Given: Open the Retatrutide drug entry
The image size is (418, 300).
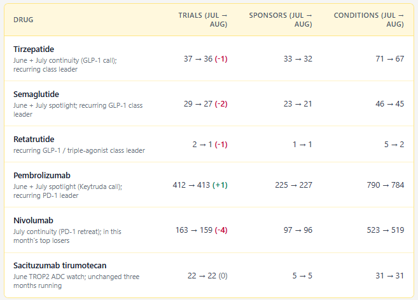Looking at the screenshot, I should coord(34,140).
